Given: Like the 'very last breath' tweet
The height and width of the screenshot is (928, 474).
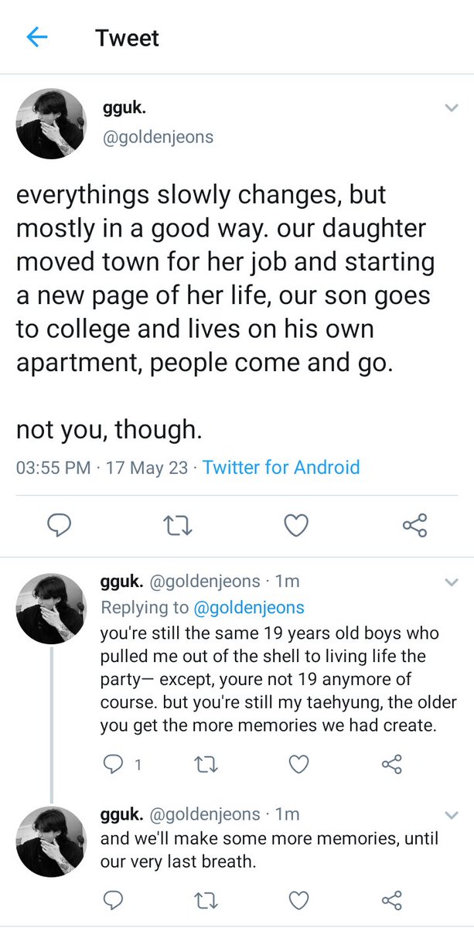Looking at the screenshot, I should (x=298, y=899).
